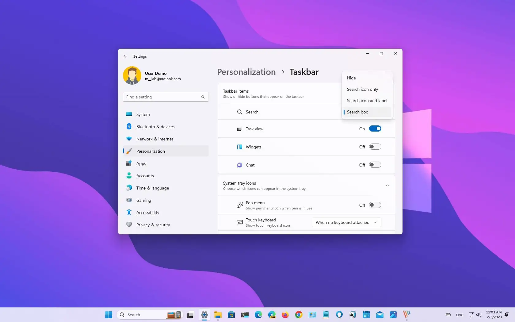Open Time & language settings

152,188
